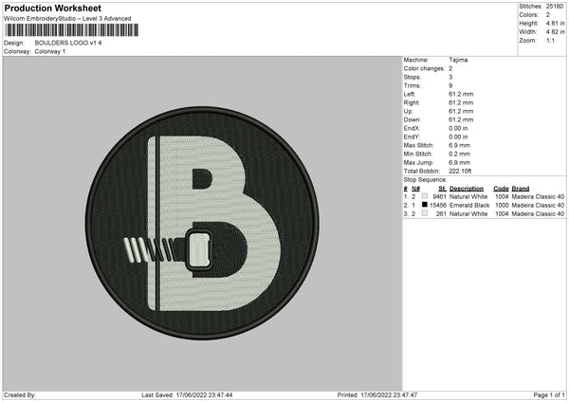
Task: Select the design name BOULDERS LOGO v1 4
Action: click(68, 43)
